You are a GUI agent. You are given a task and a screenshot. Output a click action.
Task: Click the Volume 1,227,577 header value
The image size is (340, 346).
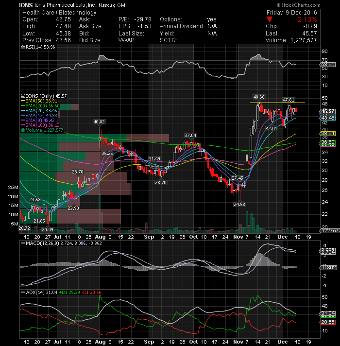coord(304,40)
